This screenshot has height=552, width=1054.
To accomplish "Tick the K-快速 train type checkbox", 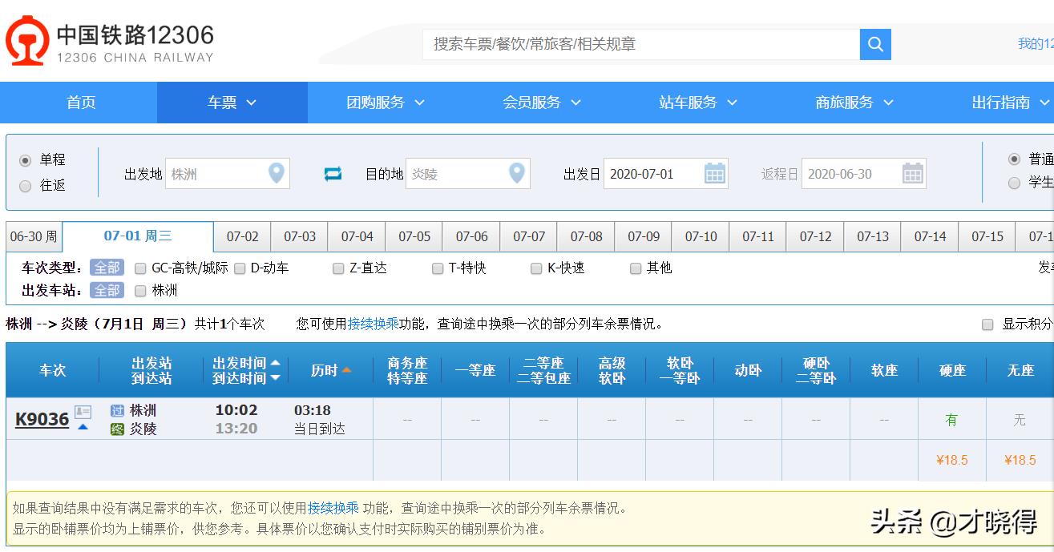I will click(x=536, y=268).
